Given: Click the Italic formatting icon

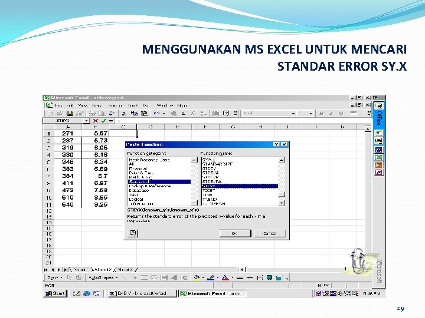Looking at the screenshot, I should click(331, 114).
